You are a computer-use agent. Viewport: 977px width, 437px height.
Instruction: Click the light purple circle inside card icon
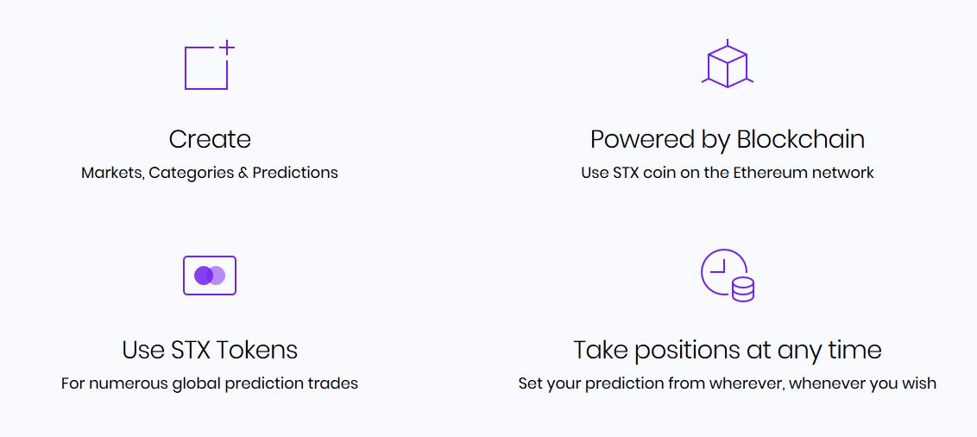(217, 275)
